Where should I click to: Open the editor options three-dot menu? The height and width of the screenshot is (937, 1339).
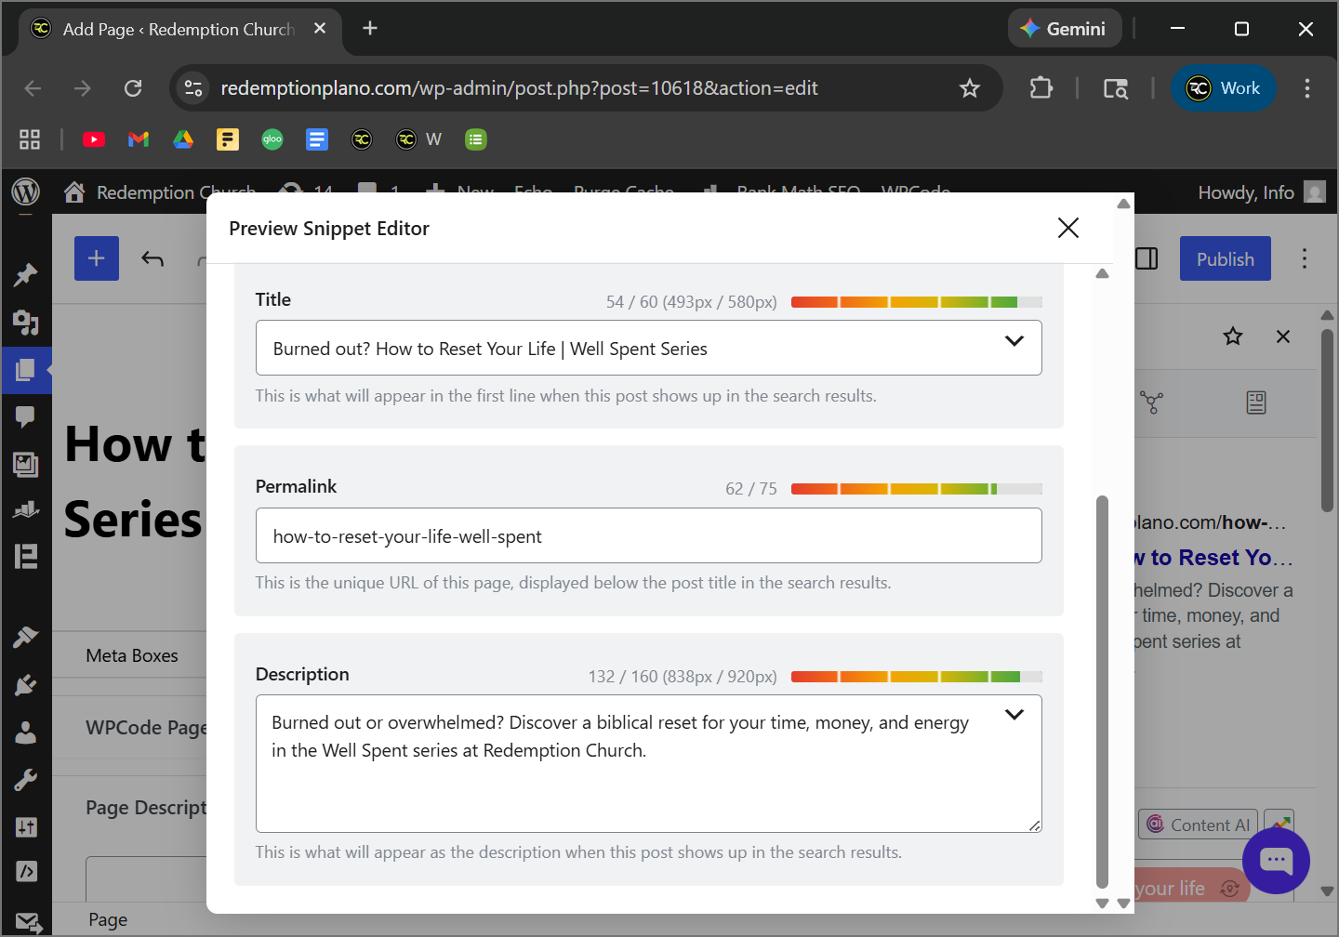pyautogui.click(x=1305, y=258)
